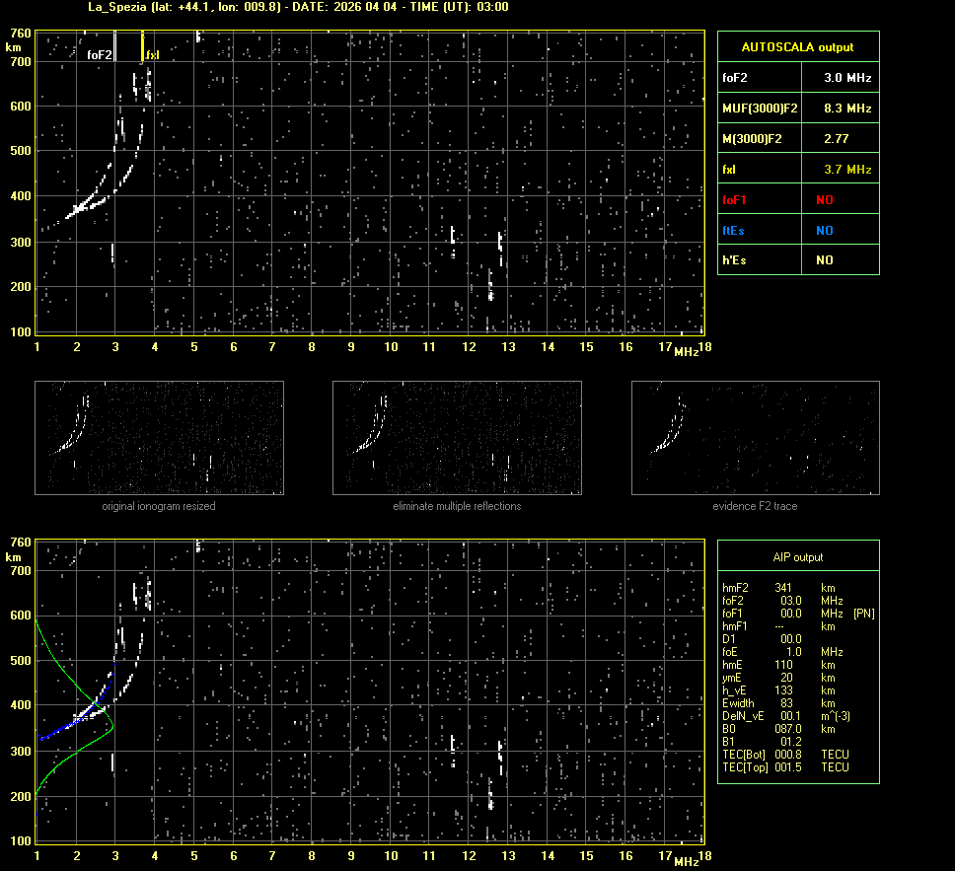Click the MUF(3000)F2 row label

[760, 108]
